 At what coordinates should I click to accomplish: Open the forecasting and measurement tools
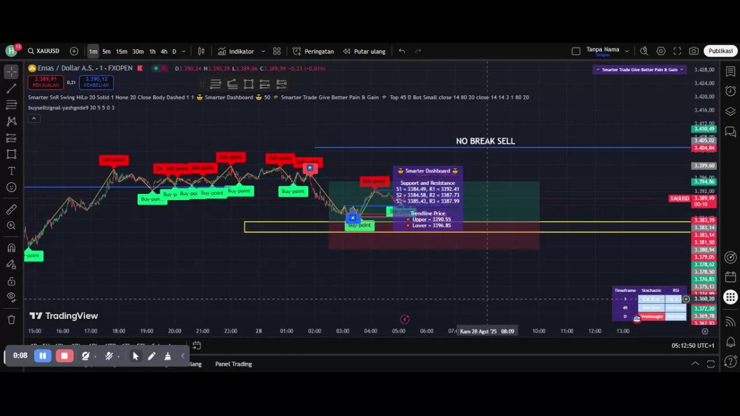coord(11,138)
